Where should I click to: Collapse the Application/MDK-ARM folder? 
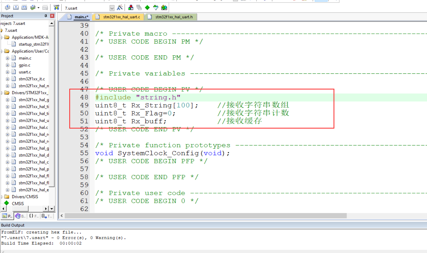1,37
